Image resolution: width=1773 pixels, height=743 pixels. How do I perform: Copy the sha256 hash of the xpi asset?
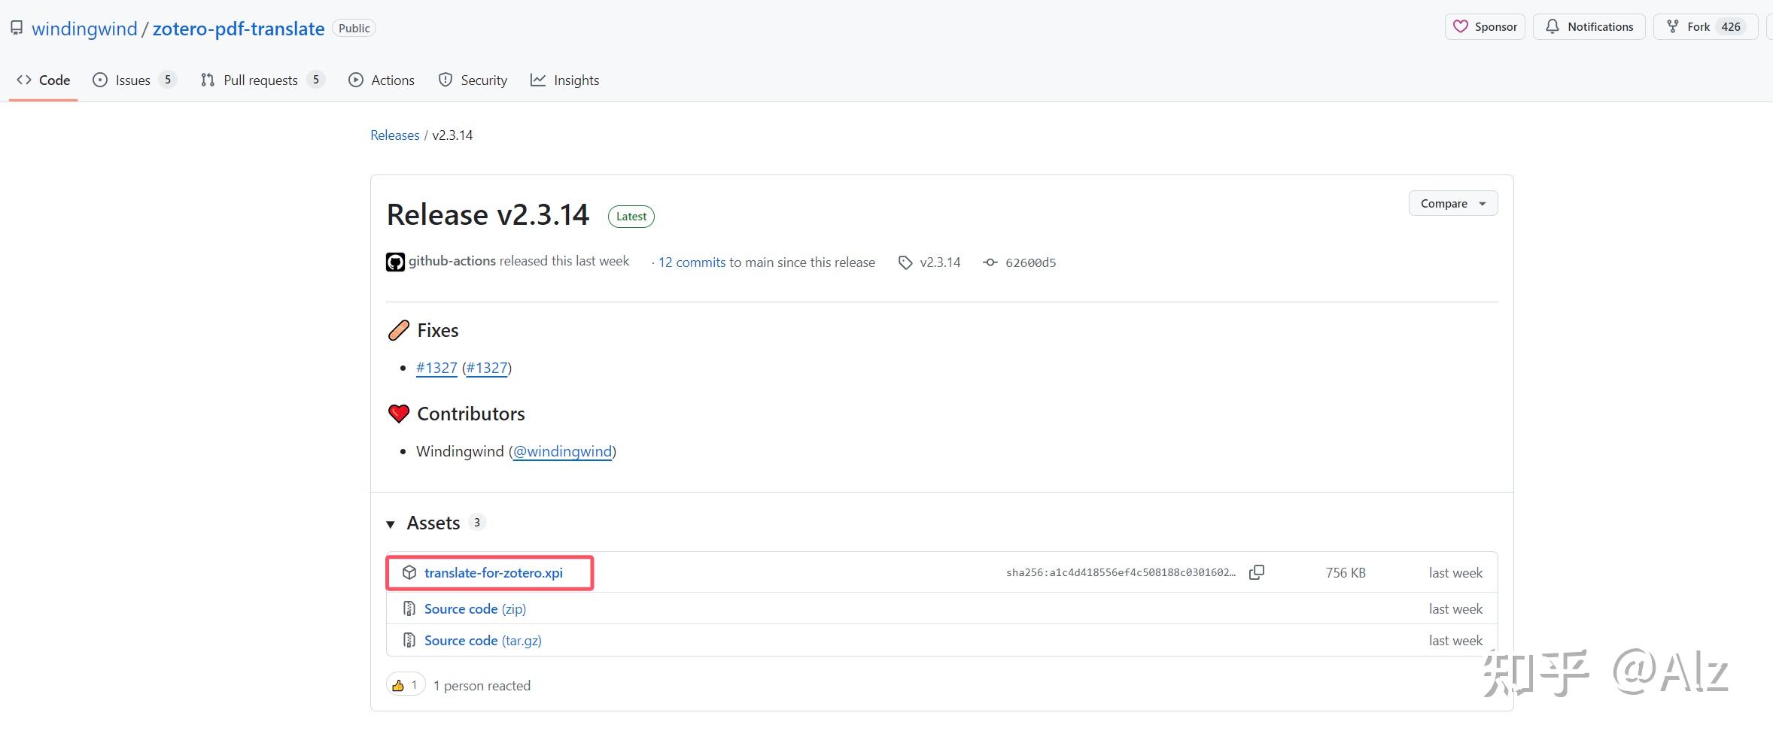(x=1256, y=572)
